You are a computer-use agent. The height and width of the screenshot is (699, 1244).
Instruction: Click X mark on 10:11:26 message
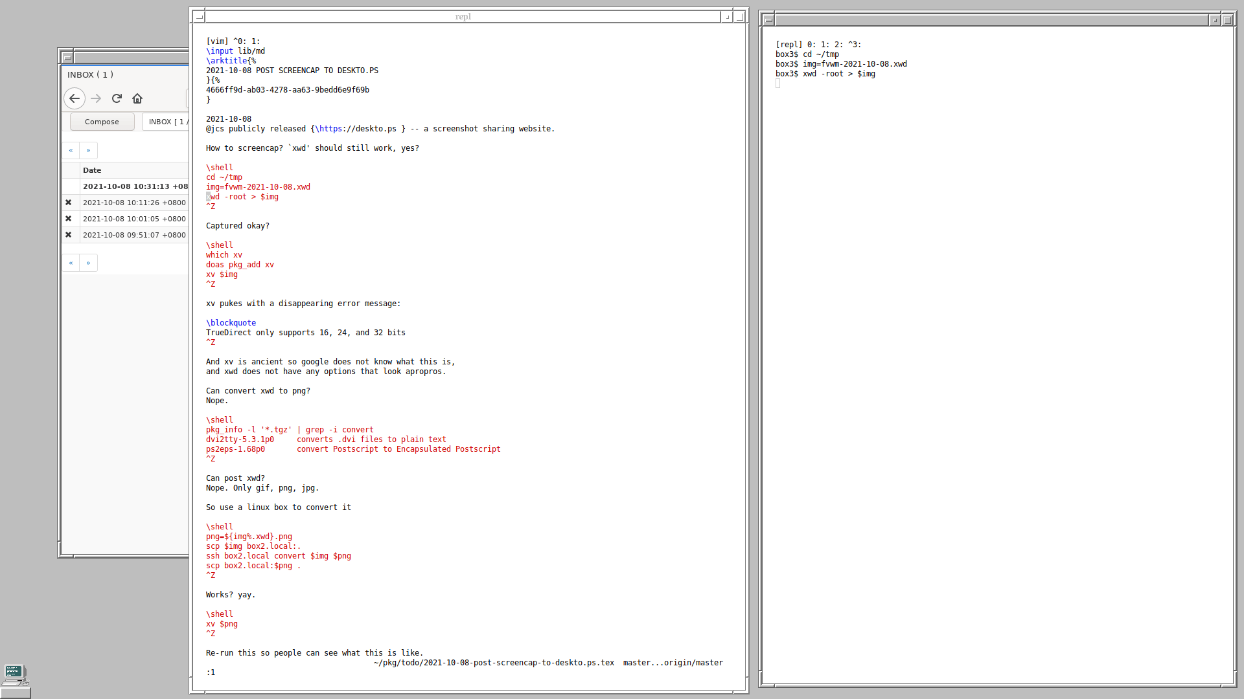(69, 203)
